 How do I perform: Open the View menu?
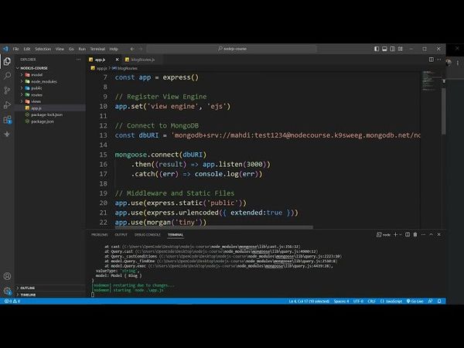coord(60,49)
